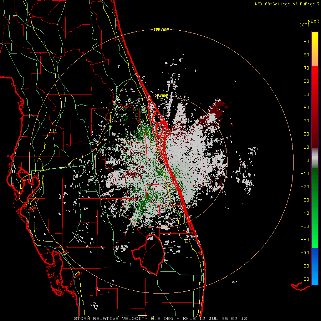Click the positive 60 scale label
321x321 pixels.
pyautogui.click(x=306, y=81)
